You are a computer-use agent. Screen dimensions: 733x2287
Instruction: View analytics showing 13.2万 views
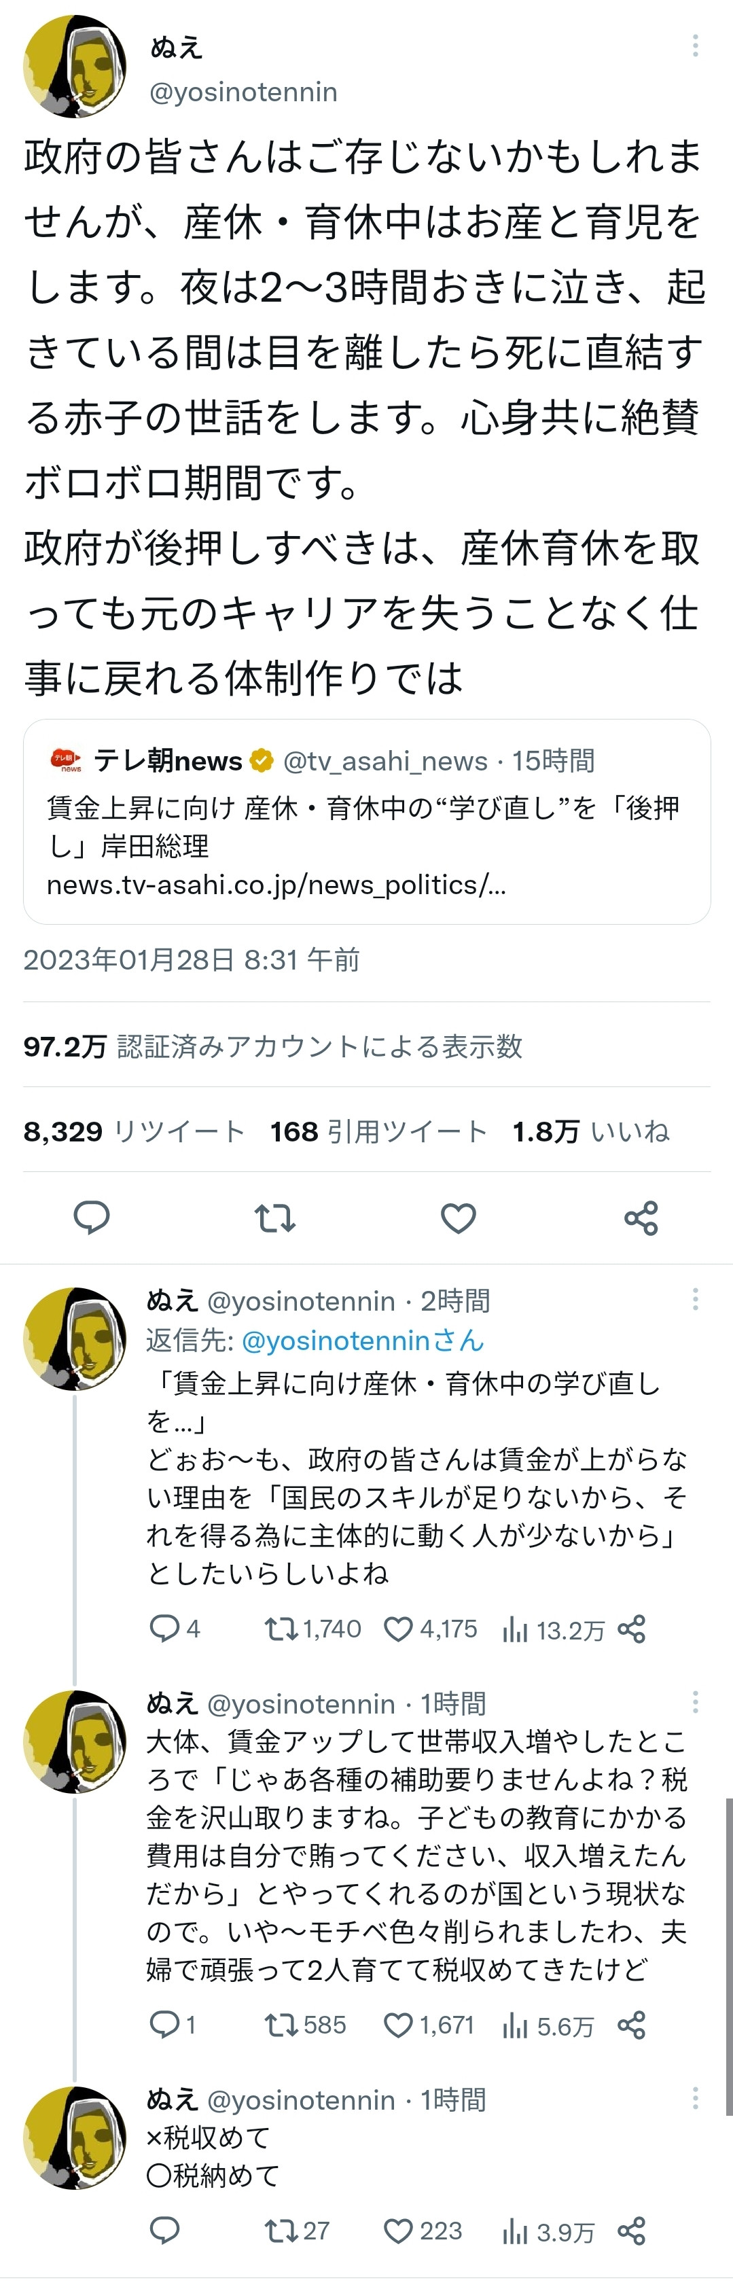coord(554,1630)
